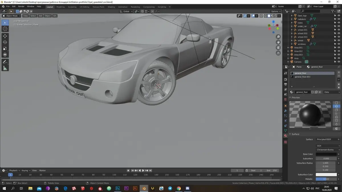The image size is (342, 192).
Task: Switch material preview to flat plane shape
Action: click(x=336, y=103)
